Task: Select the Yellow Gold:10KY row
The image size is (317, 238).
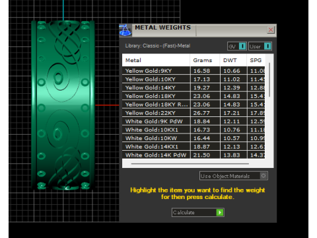Action: pos(194,79)
